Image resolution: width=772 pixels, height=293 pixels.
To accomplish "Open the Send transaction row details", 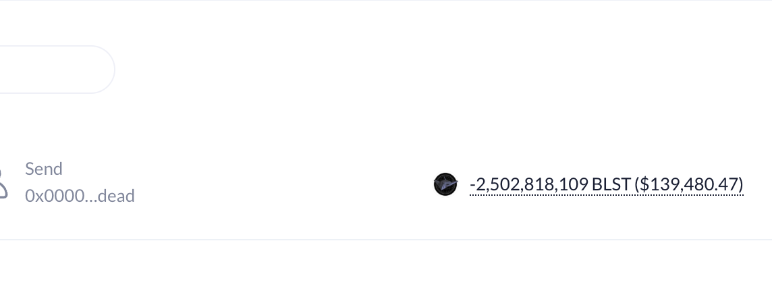I will [x=386, y=183].
